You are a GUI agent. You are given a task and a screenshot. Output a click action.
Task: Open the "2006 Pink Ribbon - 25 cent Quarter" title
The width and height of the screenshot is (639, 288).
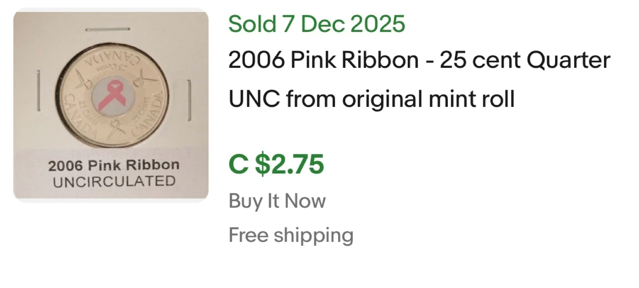pos(419,61)
